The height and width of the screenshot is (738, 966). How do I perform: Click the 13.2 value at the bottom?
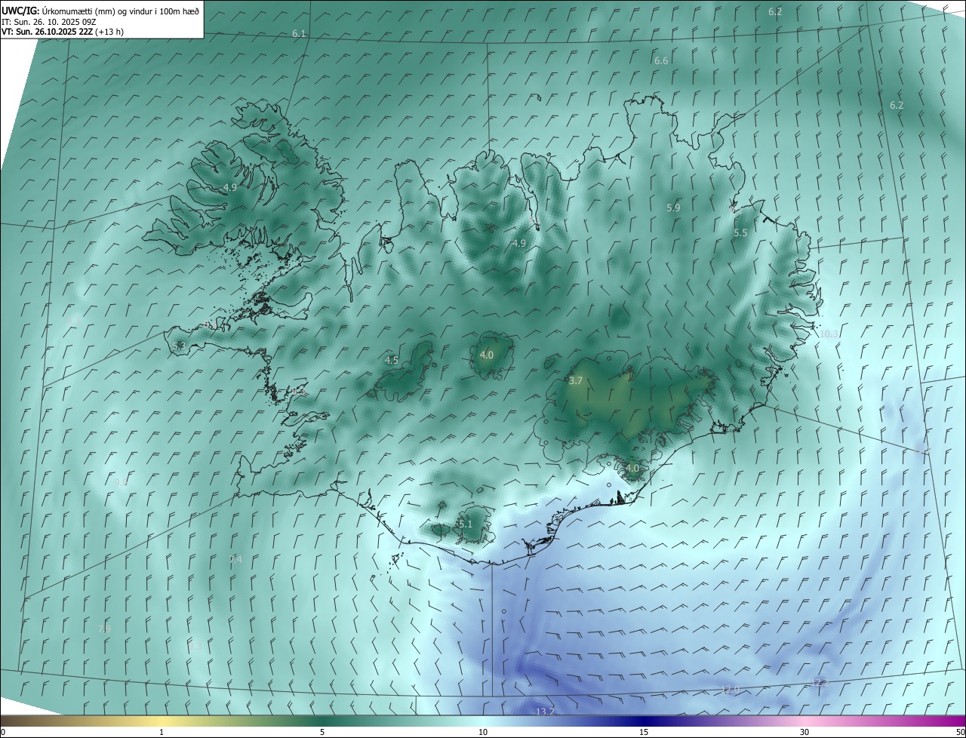click(545, 712)
